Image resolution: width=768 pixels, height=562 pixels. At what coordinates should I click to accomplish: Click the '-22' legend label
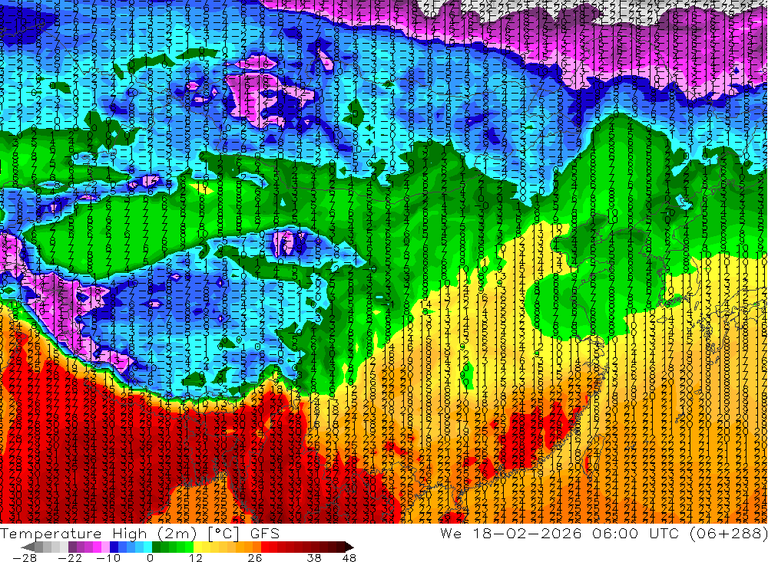tap(70, 557)
